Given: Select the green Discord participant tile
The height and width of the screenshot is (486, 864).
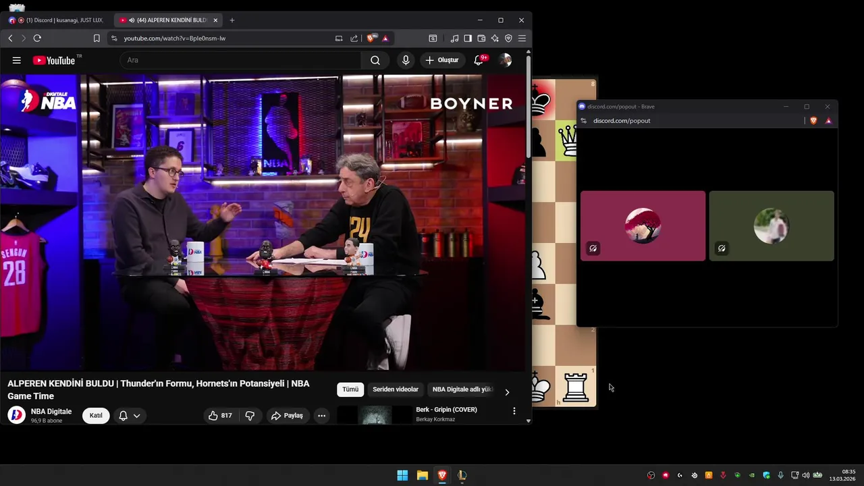Looking at the screenshot, I should pos(772,225).
